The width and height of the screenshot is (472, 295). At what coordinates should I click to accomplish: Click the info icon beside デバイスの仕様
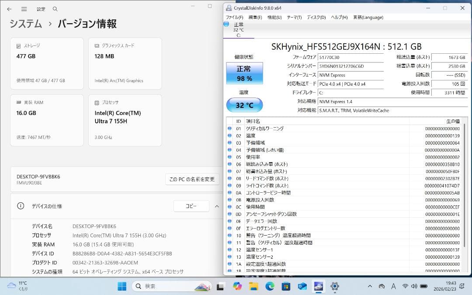point(21,206)
